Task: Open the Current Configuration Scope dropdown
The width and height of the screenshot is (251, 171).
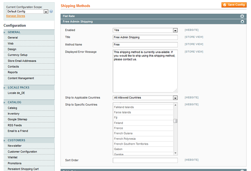Action: 27,11
